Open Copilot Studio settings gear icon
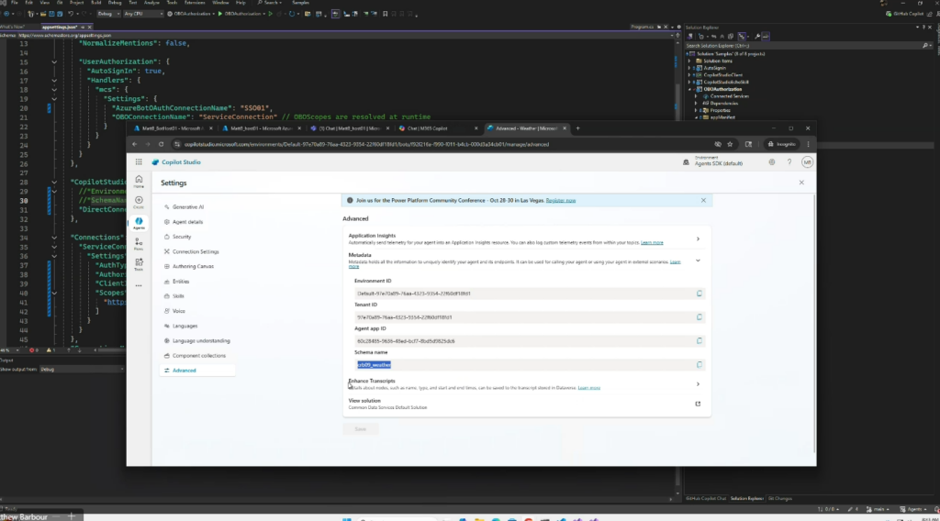This screenshot has width=940, height=521. 771,162
